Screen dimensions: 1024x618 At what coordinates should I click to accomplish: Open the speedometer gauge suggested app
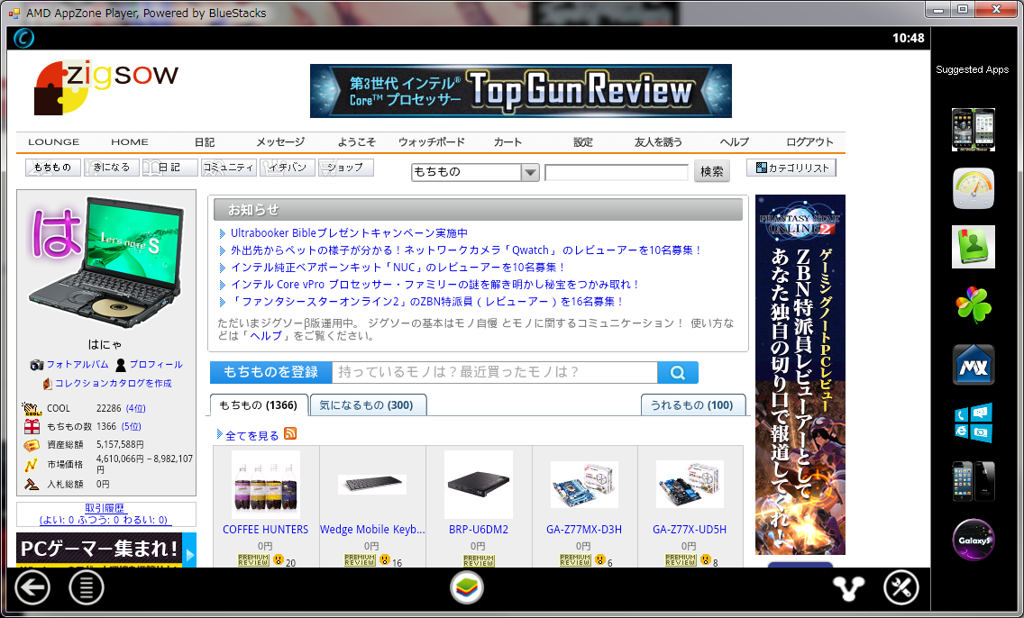click(973, 188)
